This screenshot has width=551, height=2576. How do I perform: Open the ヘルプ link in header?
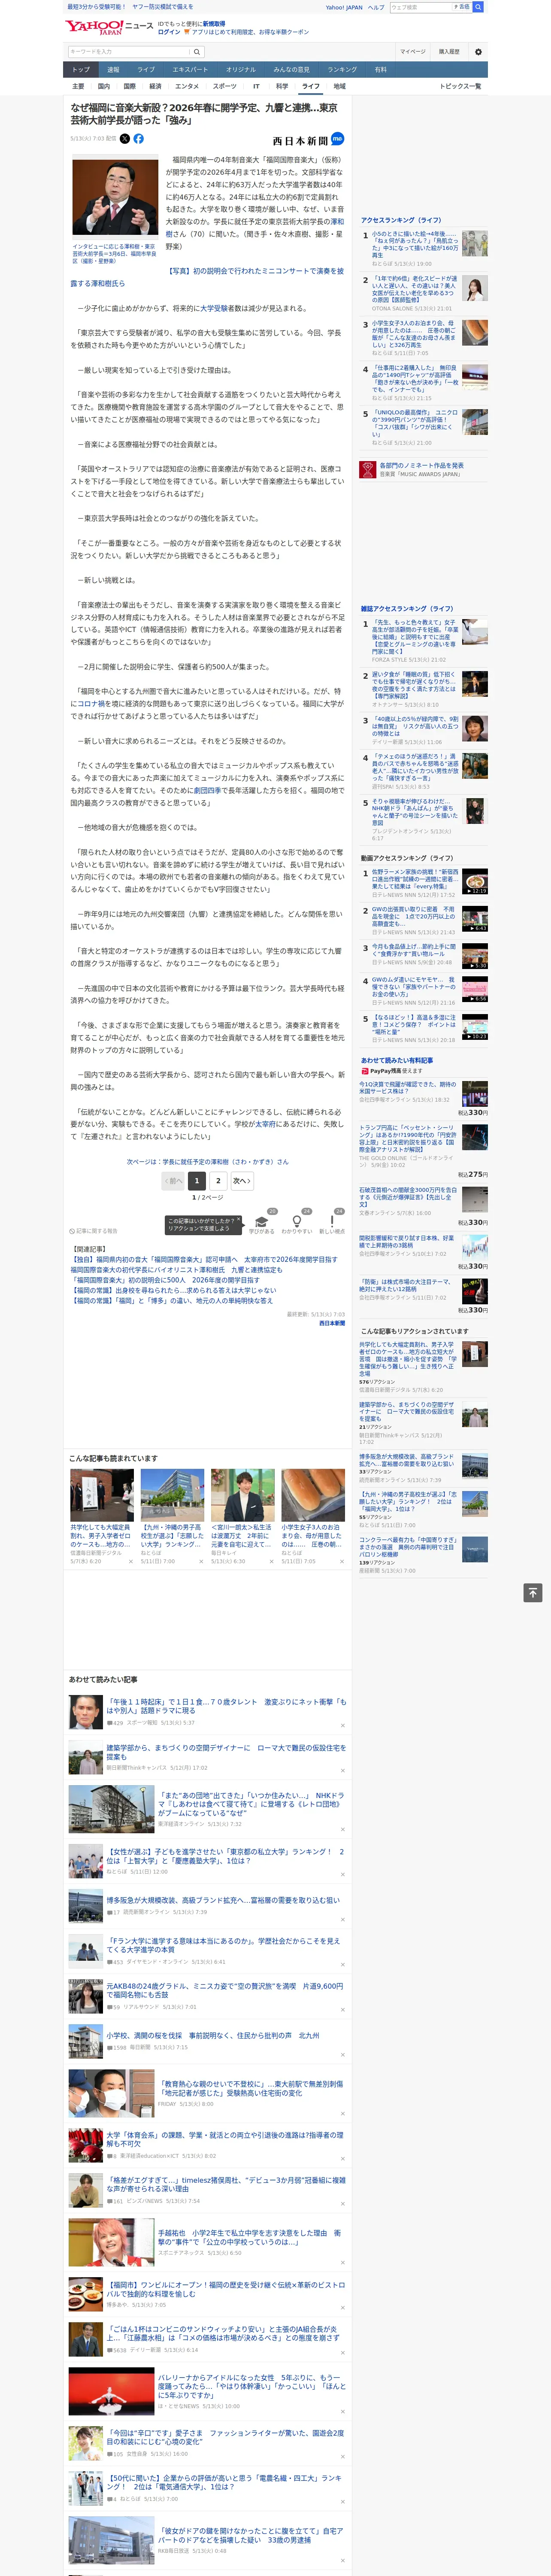pos(375,7)
